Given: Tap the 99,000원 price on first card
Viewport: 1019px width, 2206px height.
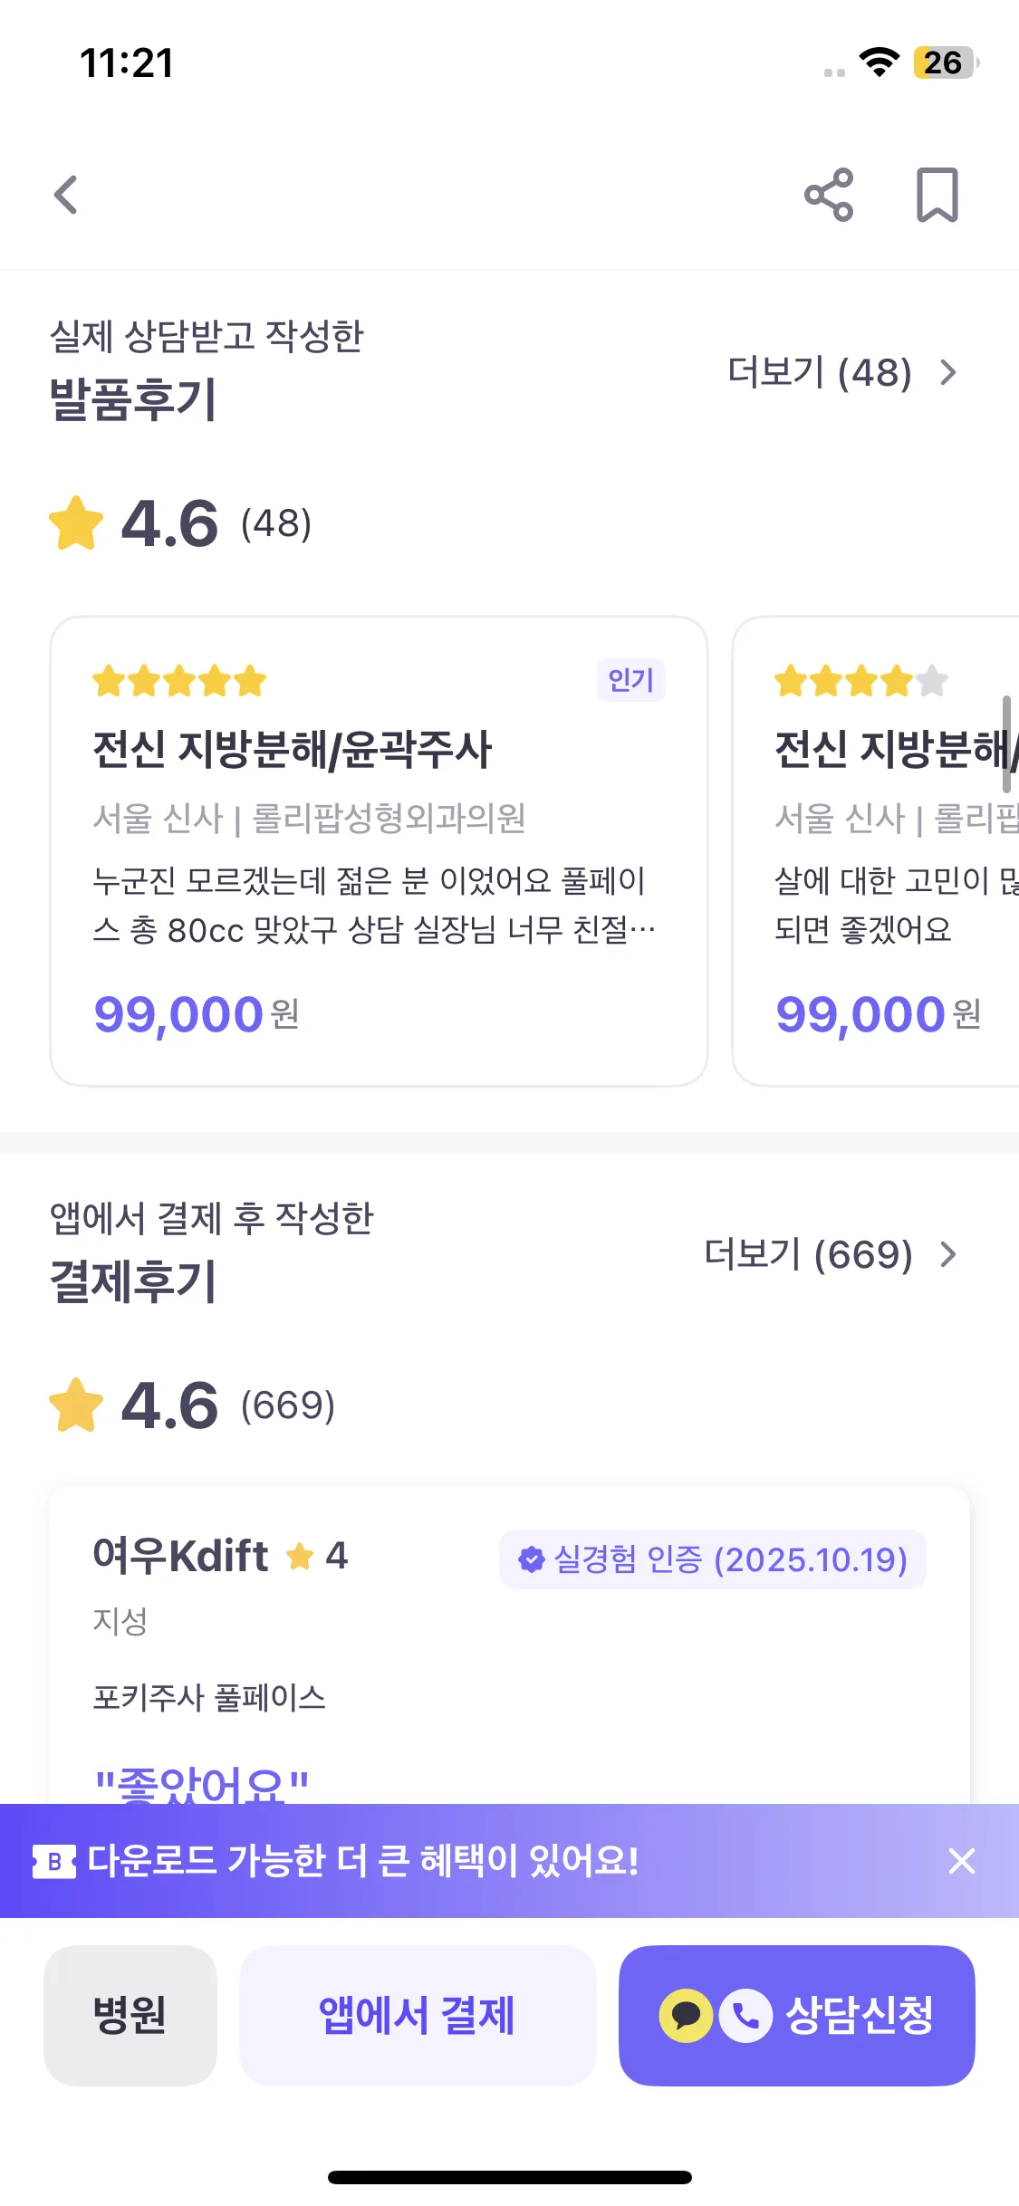Looking at the screenshot, I should point(196,1014).
